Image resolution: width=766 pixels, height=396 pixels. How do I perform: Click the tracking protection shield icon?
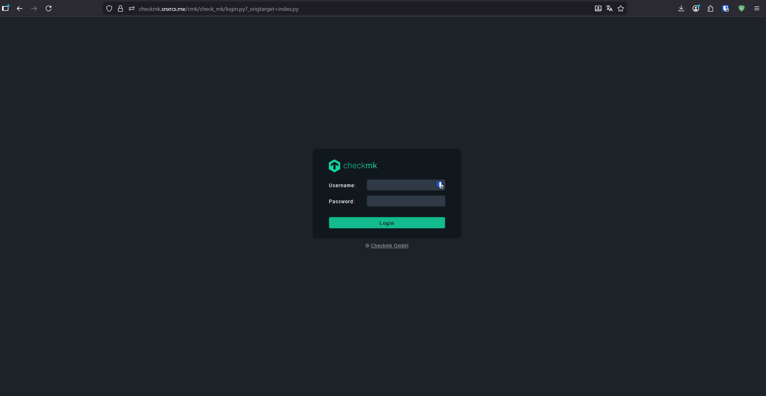[109, 8]
